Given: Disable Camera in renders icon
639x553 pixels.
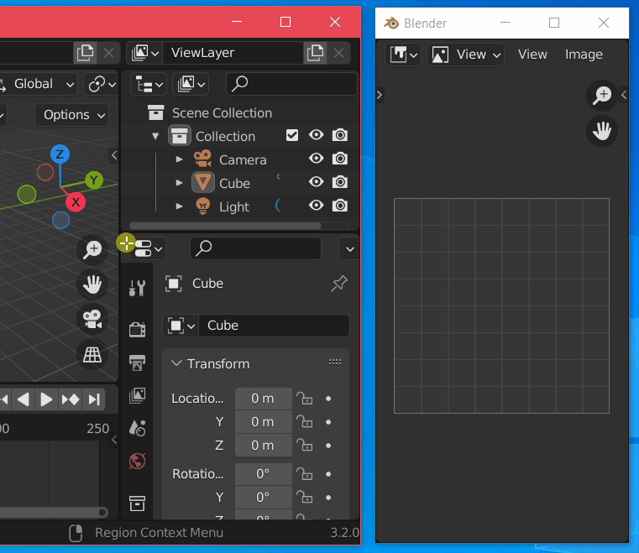Looking at the screenshot, I should click(x=340, y=159).
